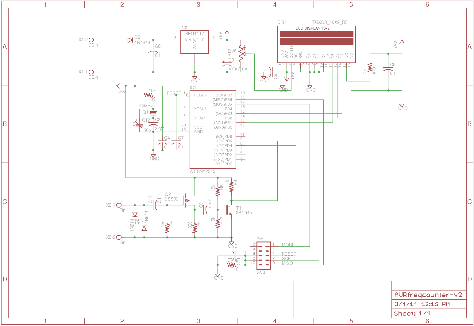Select the 20MHz crystal Q1 symbol
Viewport: 474px width, 326px height.
pos(153,113)
